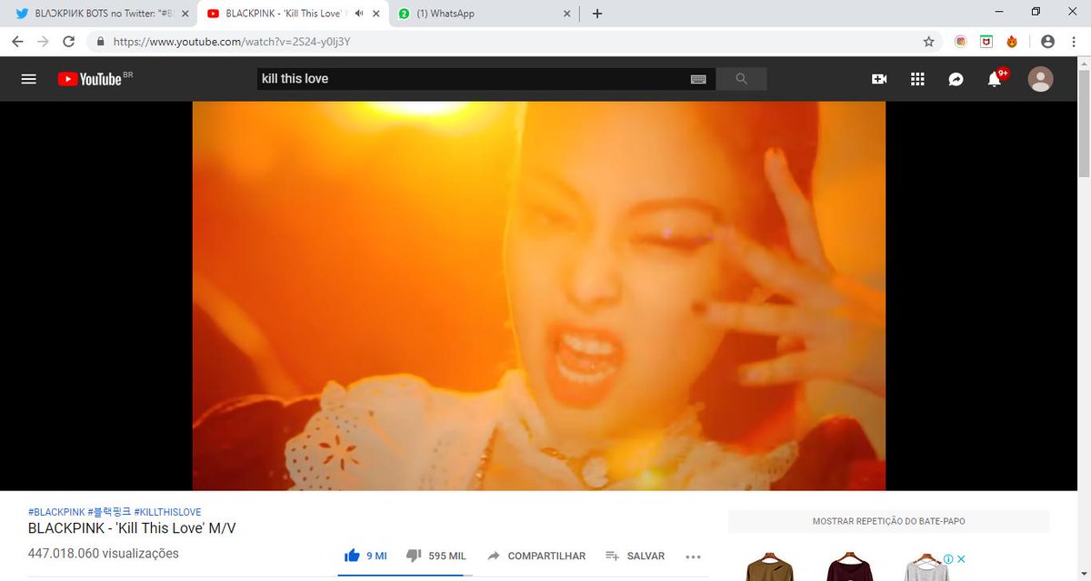
Task: Open the Instagram-style extension icon
Action: pyautogui.click(x=960, y=41)
